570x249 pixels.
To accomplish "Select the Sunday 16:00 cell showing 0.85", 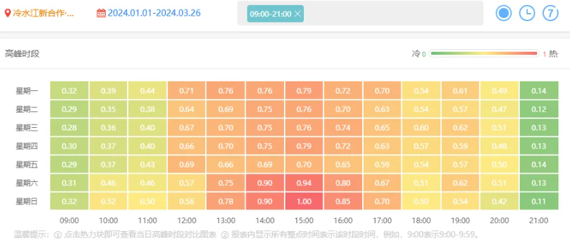I will [x=343, y=201].
